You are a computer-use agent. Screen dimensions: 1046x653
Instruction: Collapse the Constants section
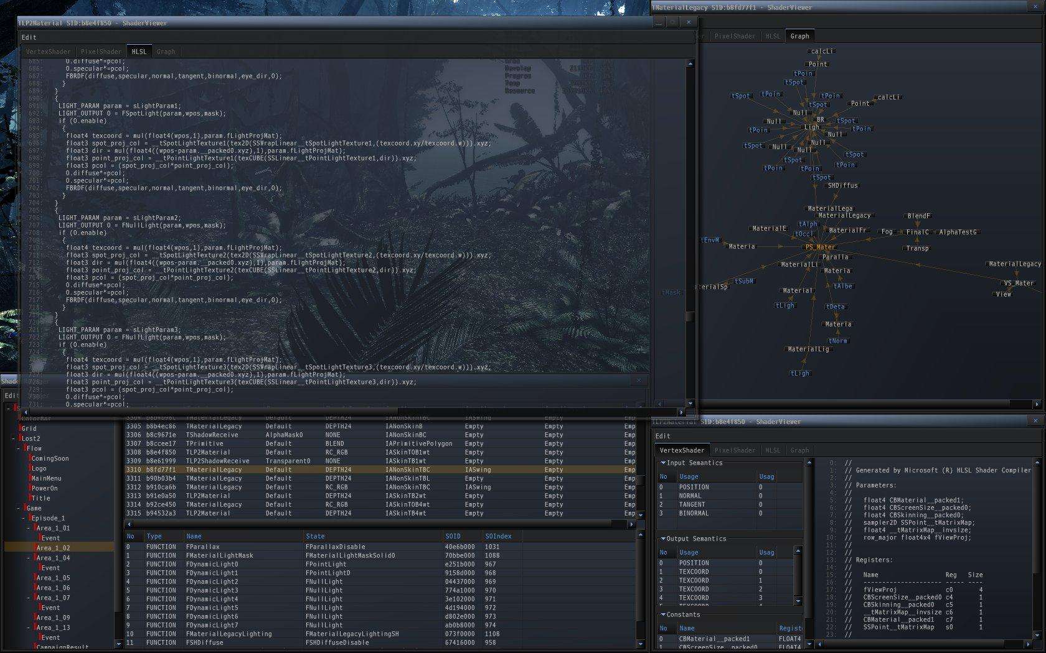click(663, 614)
